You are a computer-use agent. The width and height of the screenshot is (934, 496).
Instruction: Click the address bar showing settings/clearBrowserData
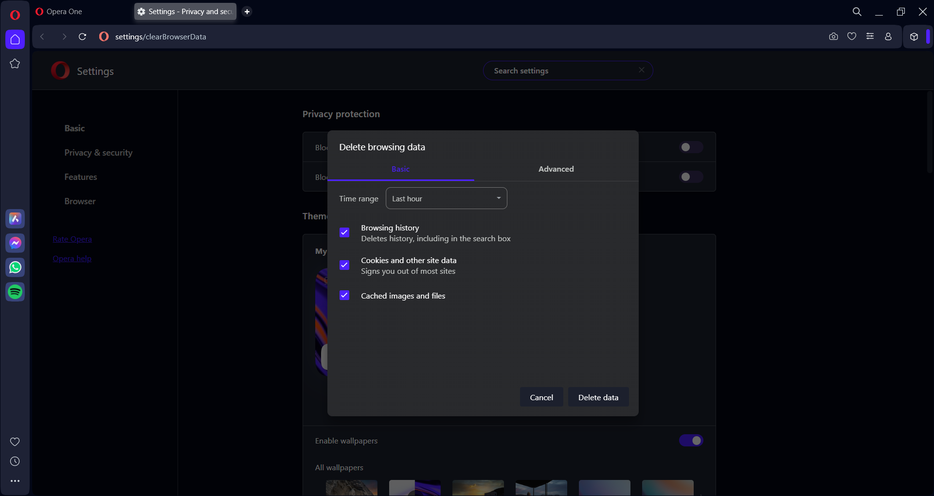(161, 37)
